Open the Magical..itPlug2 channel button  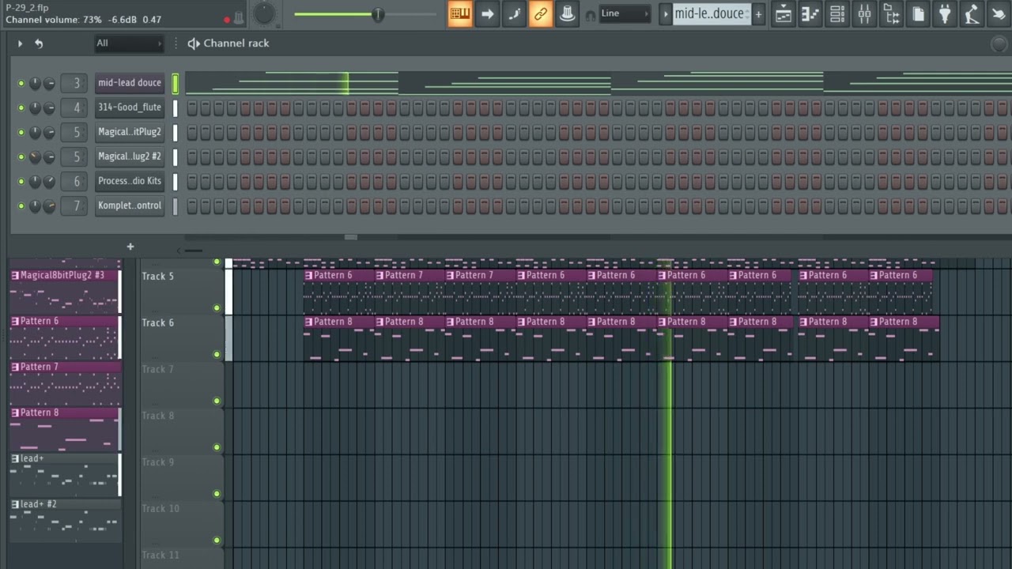pyautogui.click(x=130, y=132)
